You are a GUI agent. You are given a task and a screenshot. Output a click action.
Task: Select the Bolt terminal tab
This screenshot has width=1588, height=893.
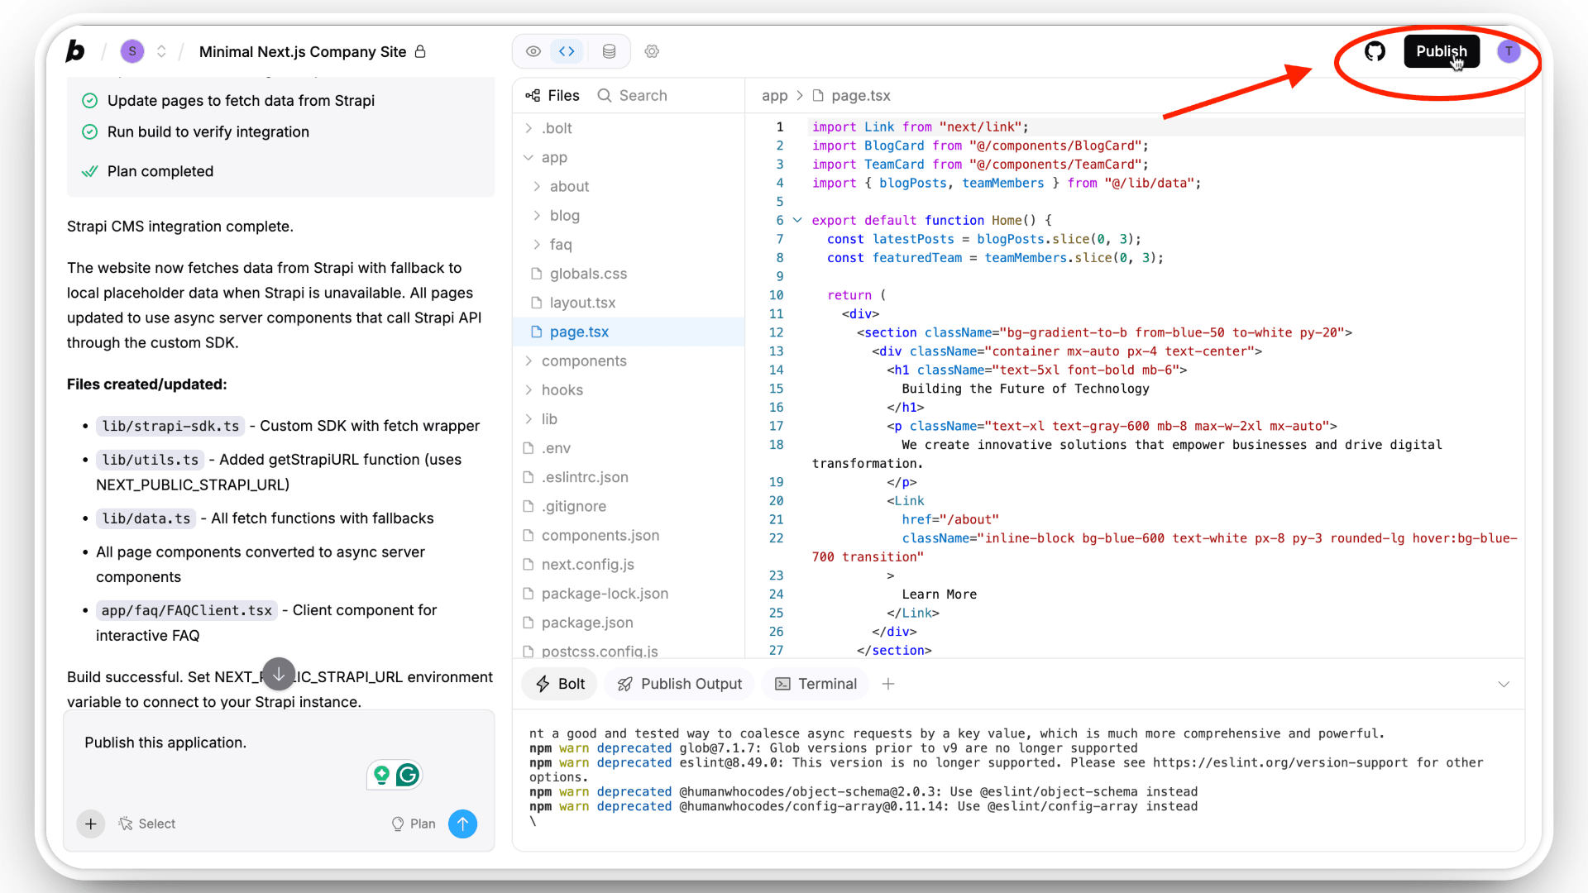tap(560, 684)
